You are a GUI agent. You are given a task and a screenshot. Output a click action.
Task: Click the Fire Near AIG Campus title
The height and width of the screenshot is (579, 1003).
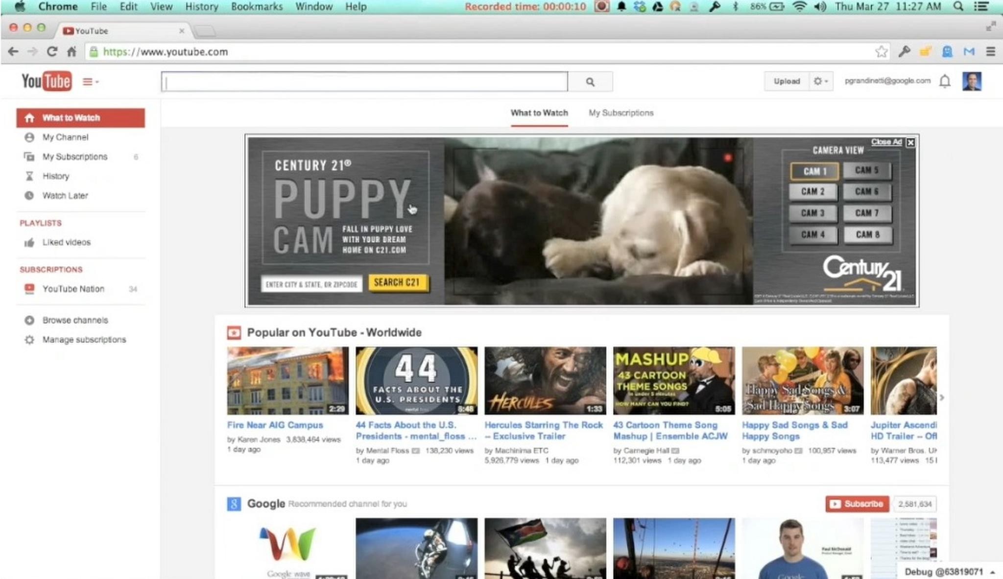[x=275, y=425]
